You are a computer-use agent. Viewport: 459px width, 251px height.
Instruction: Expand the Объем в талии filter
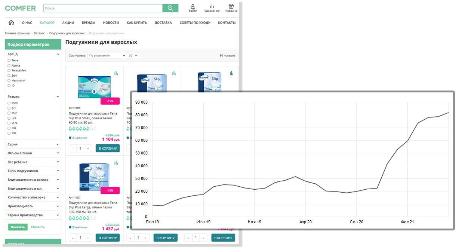tap(33, 153)
